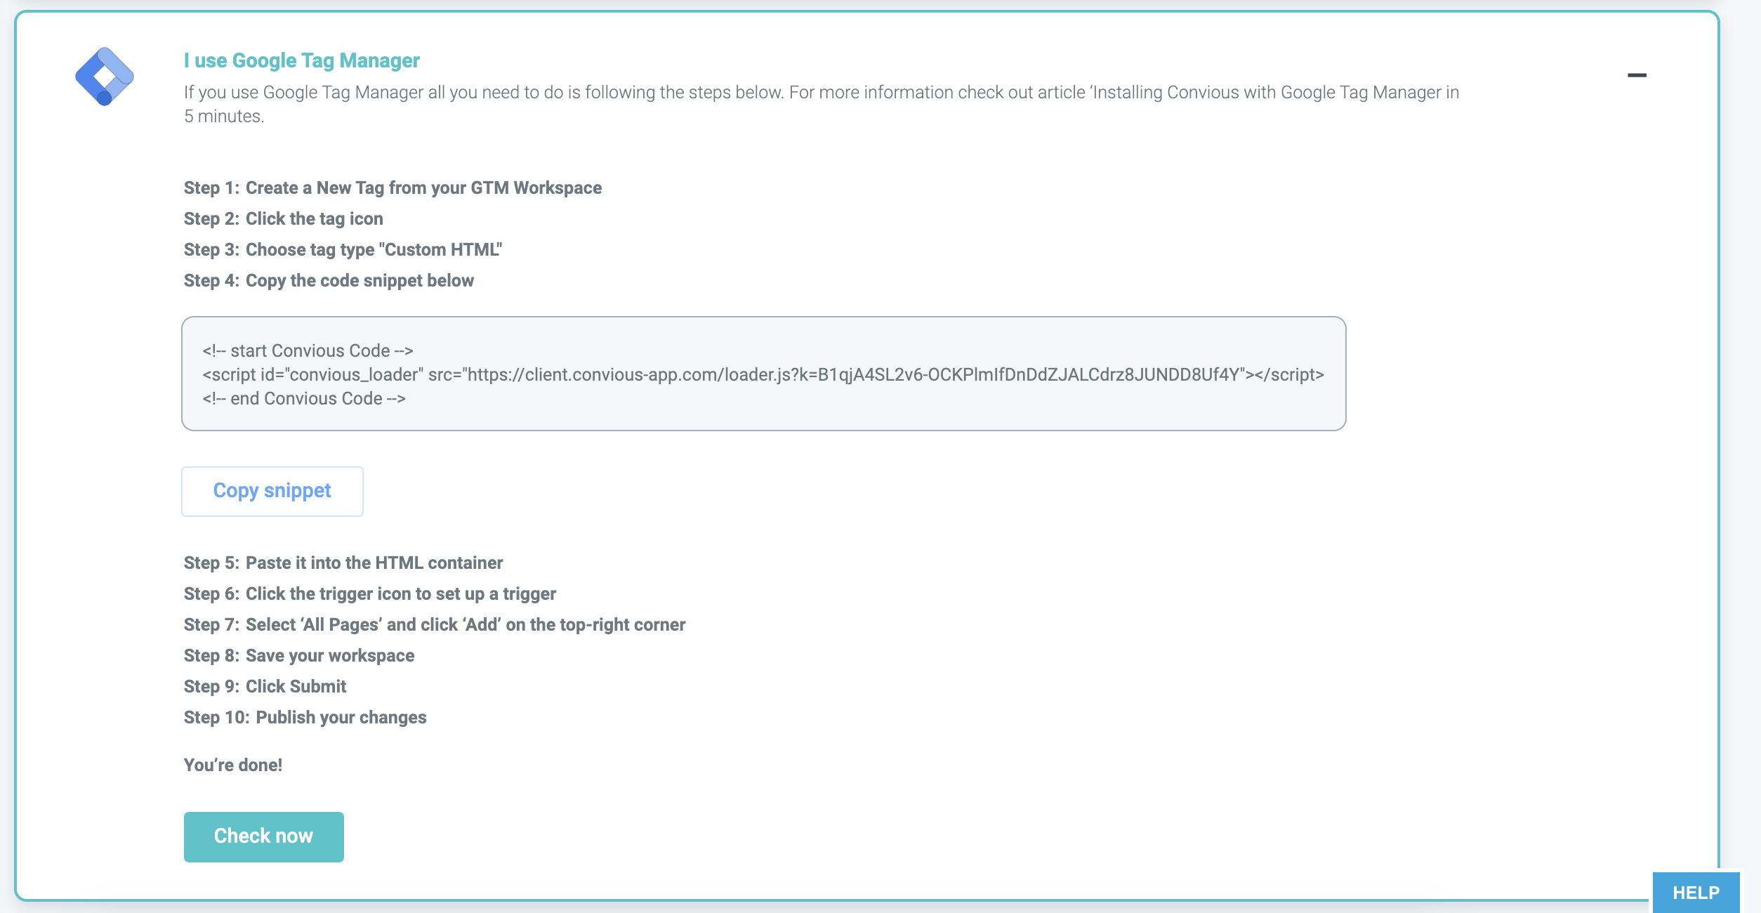The width and height of the screenshot is (1761, 913).
Task: Click the Google Tag Manager logo icon
Action: pos(104,77)
